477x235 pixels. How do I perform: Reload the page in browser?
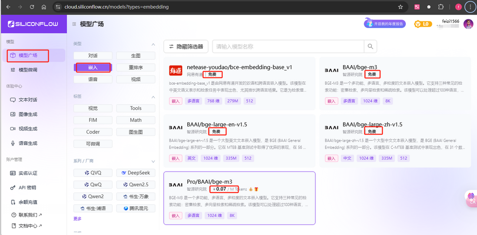coord(32,7)
